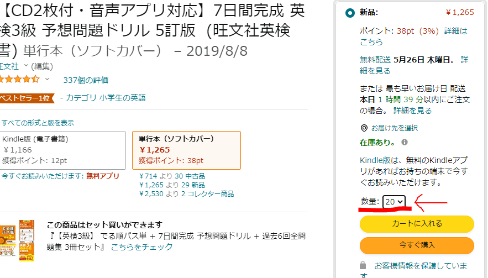Image resolution: width=488 pixels, height=278 pixels.
Task: Click the 今すぐ購入 button
Action: click(417, 245)
